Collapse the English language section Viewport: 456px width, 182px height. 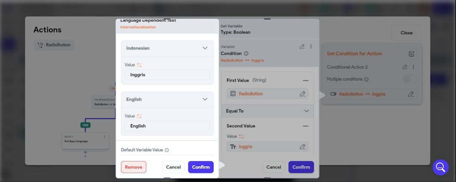coord(205,99)
